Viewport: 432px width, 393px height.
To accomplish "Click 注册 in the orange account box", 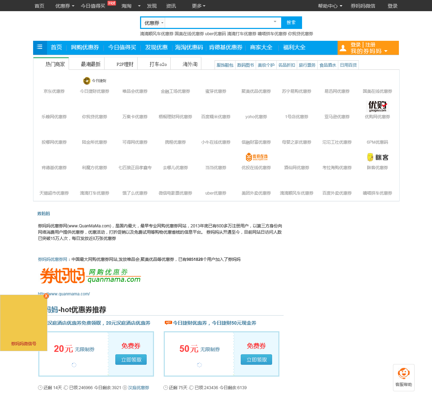I will pyautogui.click(x=370, y=45).
